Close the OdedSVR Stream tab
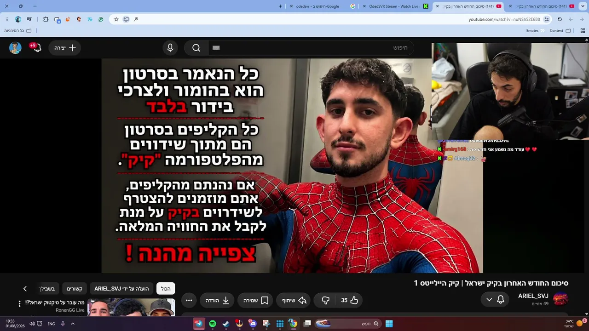 [364, 6]
